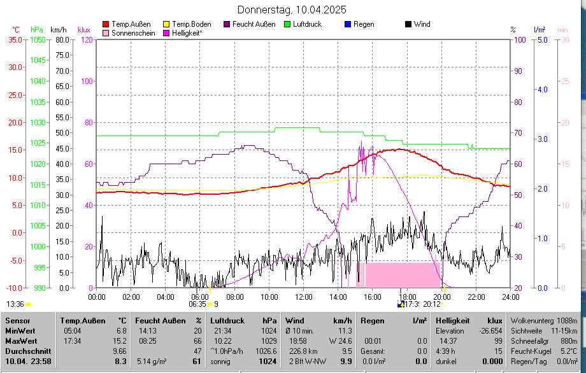Click the purple % axis unit label above the chart
586x373 pixels.
click(513, 30)
